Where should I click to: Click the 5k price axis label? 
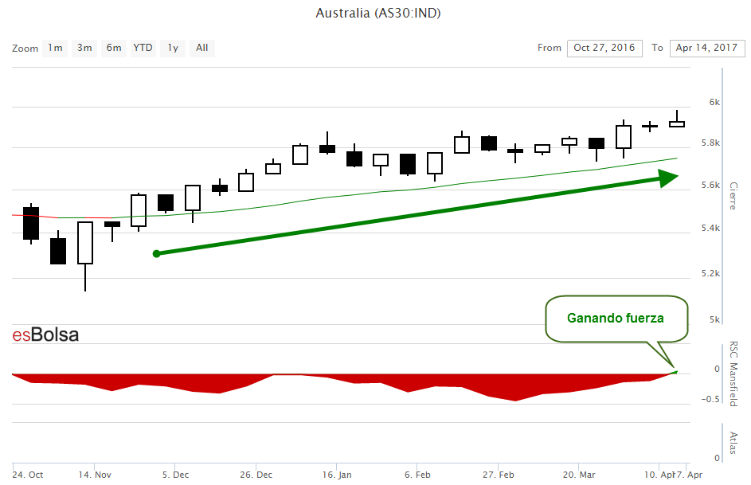tap(714, 319)
